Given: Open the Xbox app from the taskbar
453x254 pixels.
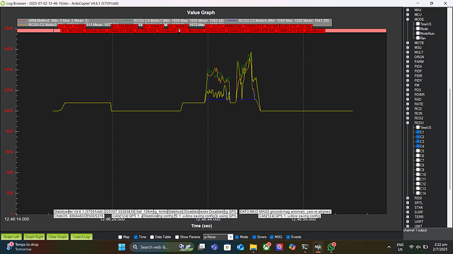Looking at the screenshot, I should tap(267, 247).
